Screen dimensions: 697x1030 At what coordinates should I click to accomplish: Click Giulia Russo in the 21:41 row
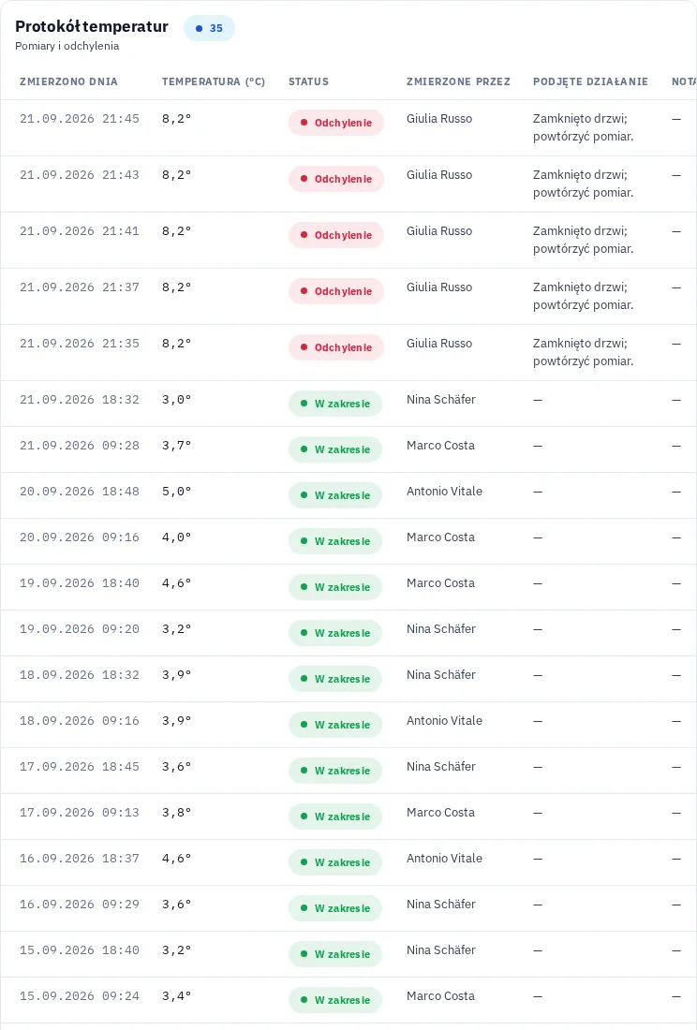click(x=438, y=230)
